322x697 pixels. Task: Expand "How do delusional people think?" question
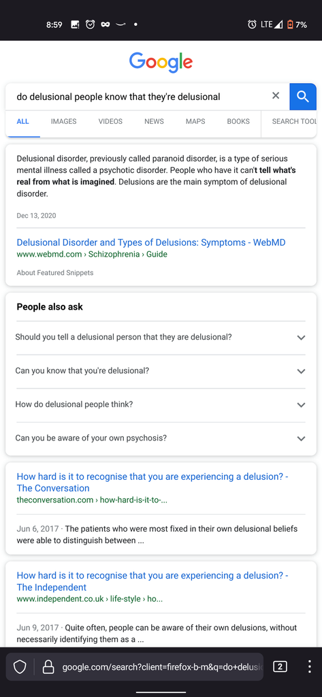click(161, 405)
